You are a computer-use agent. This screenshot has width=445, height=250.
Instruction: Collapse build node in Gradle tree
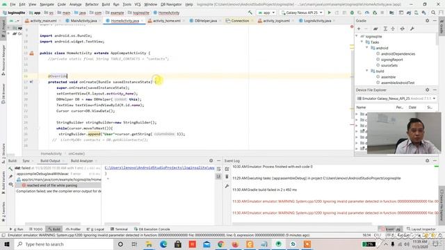coord(367,71)
